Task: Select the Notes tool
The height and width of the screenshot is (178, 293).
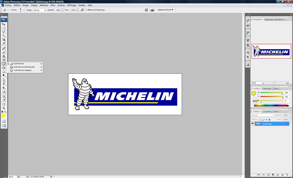Action: tap(4, 96)
